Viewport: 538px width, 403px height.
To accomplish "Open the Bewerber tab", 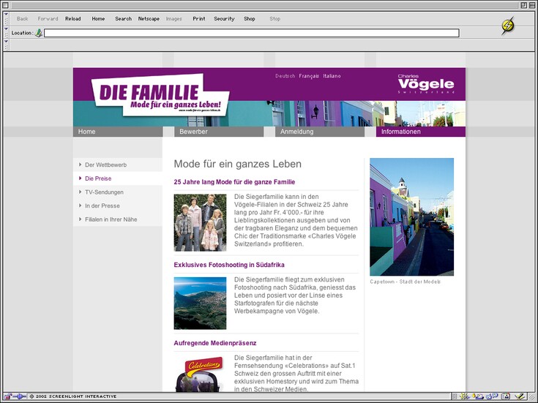I will coord(219,132).
